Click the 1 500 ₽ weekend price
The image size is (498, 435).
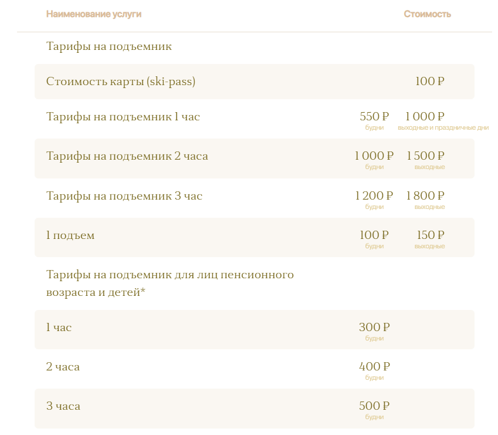click(x=425, y=156)
